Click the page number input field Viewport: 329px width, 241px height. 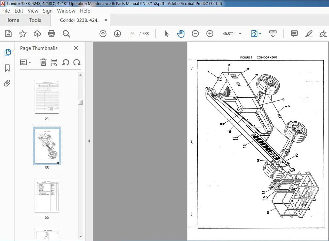click(x=132, y=34)
